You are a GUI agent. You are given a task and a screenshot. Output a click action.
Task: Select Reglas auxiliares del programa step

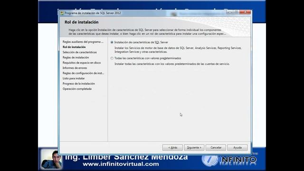pos(83,42)
